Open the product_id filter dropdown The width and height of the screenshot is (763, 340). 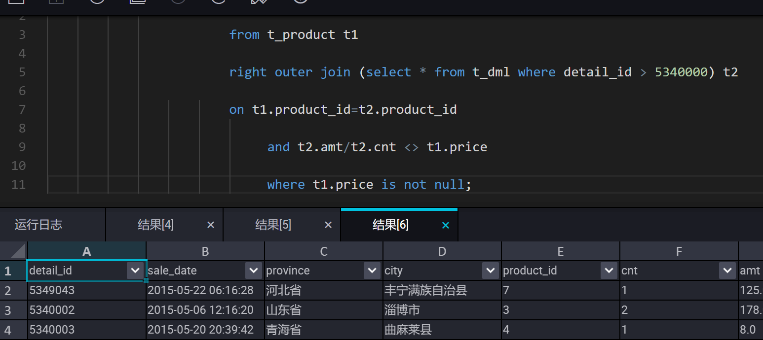[609, 271]
